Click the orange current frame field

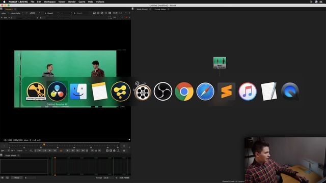point(61,150)
